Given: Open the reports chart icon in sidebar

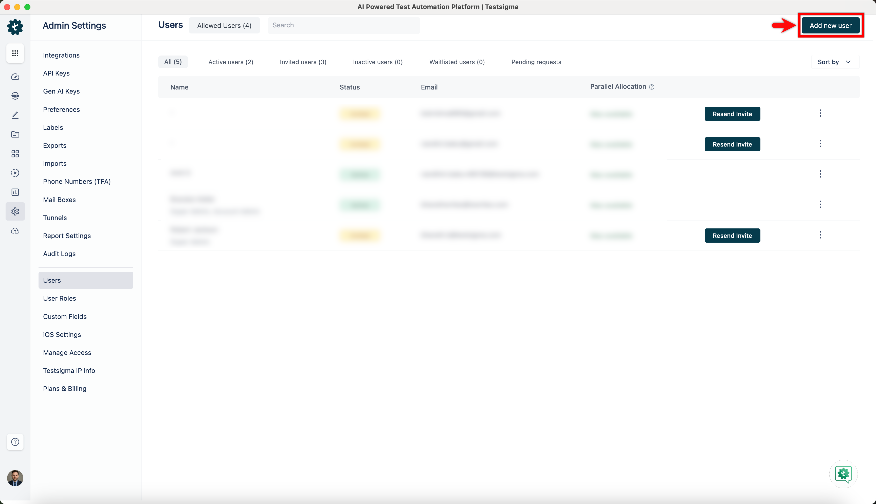Looking at the screenshot, I should tap(15, 192).
